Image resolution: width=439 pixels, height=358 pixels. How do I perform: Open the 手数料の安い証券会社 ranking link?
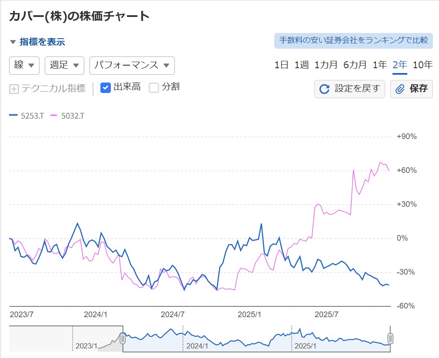(353, 40)
